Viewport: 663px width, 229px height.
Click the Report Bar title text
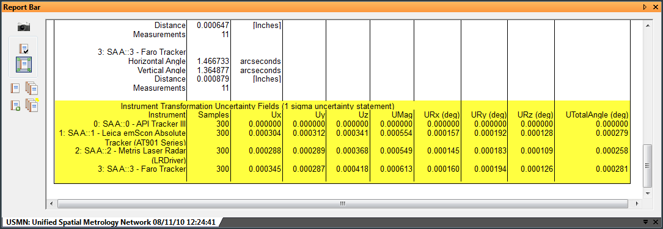[x=22, y=7]
